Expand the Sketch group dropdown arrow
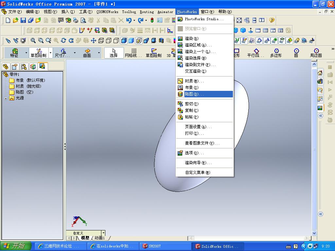The image size is (335, 251). pos(51,53)
